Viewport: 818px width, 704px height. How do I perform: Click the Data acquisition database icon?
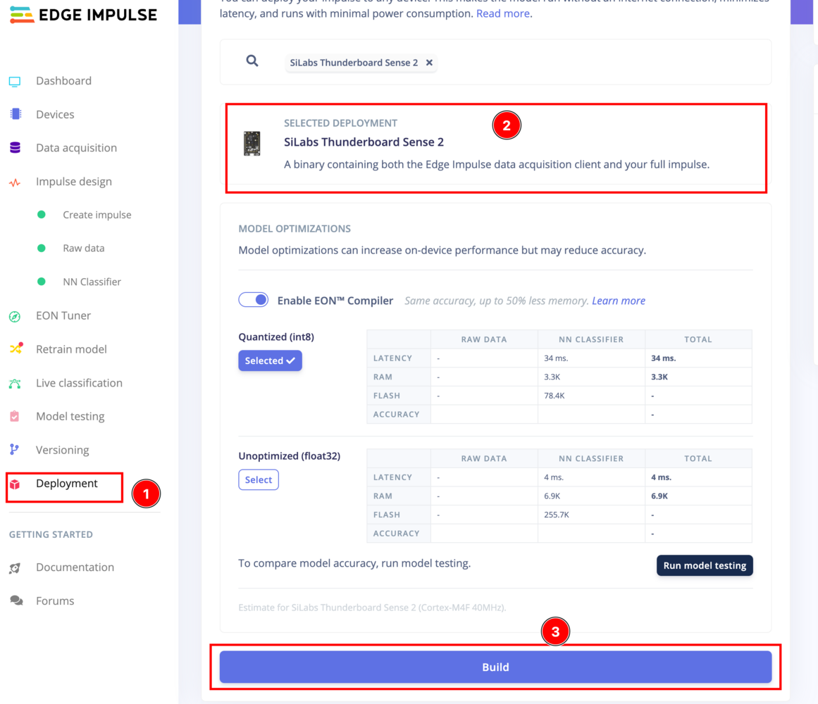point(15,147)
